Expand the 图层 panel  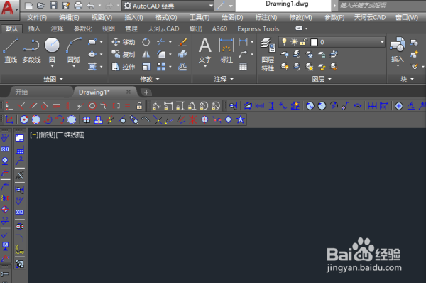322,79
